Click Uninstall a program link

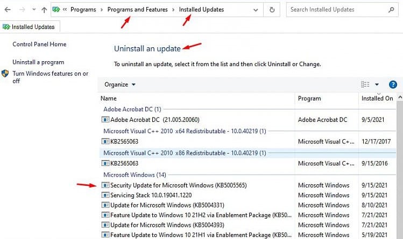pos(38,62)
